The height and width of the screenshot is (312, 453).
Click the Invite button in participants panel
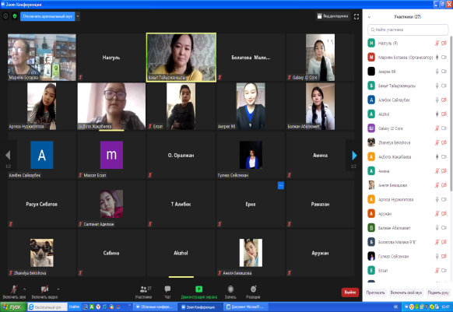point(375,293)
